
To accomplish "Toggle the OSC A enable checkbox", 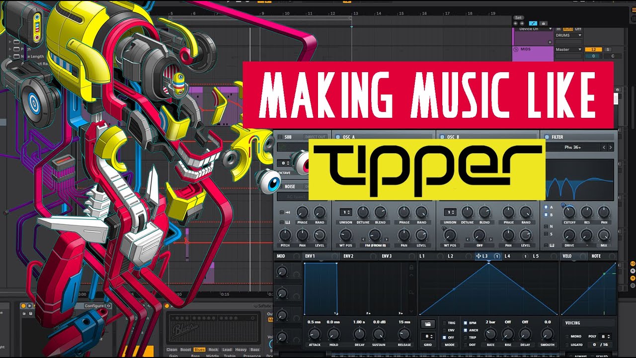I will tap(338, 137).
